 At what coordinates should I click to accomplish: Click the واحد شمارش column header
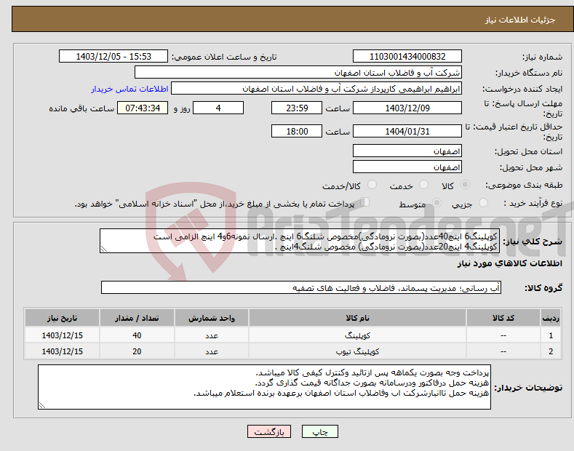pos(212,318)
